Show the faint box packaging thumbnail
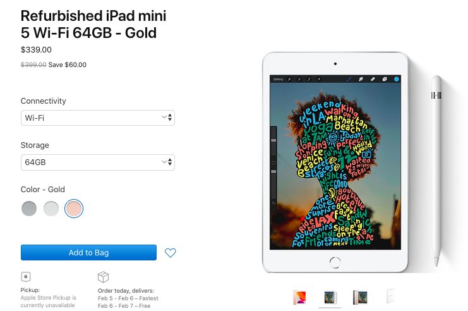Screen dimensions: 468x311 click(390, 296)
